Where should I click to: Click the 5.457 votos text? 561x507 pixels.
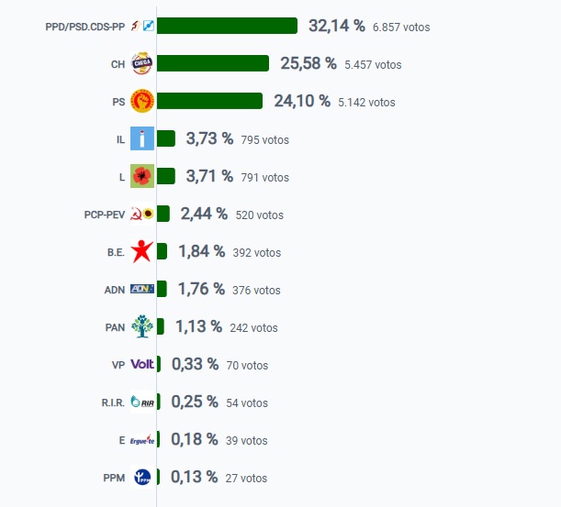coord(373,65)
